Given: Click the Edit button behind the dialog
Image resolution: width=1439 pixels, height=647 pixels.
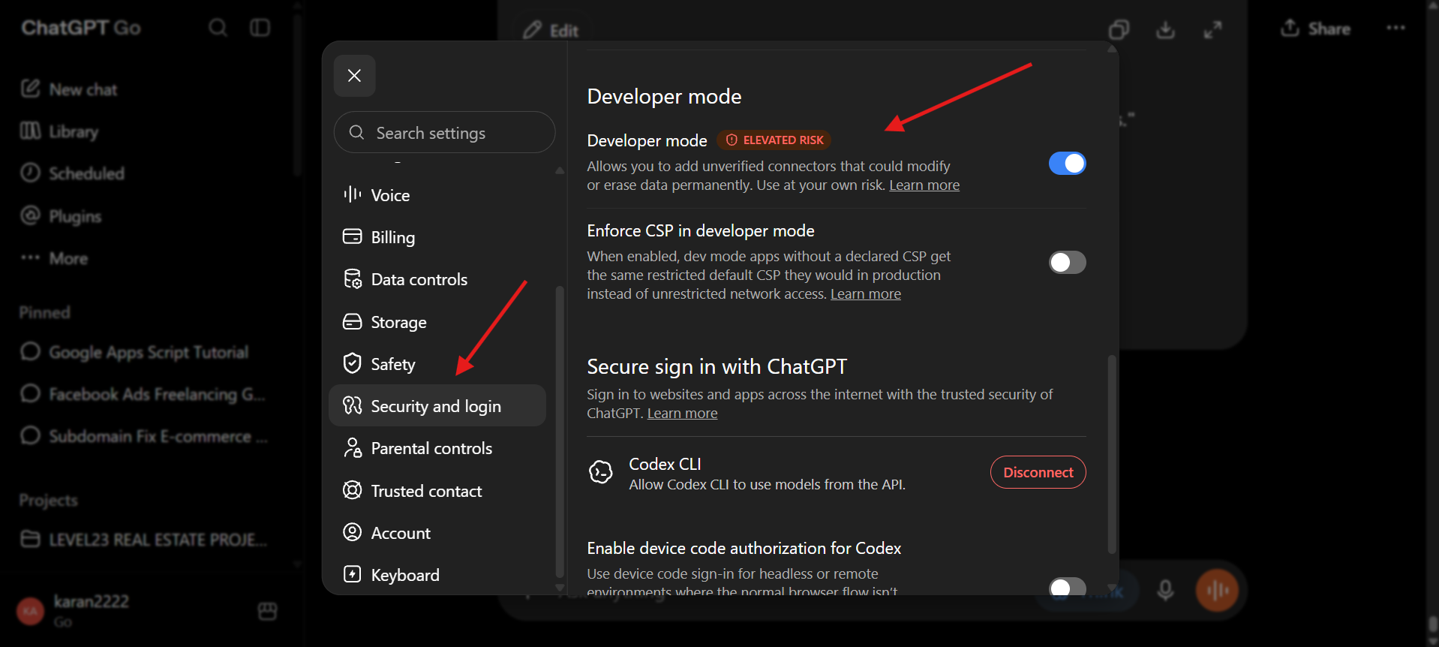Looking at the screenshot, I should (551, 31).
